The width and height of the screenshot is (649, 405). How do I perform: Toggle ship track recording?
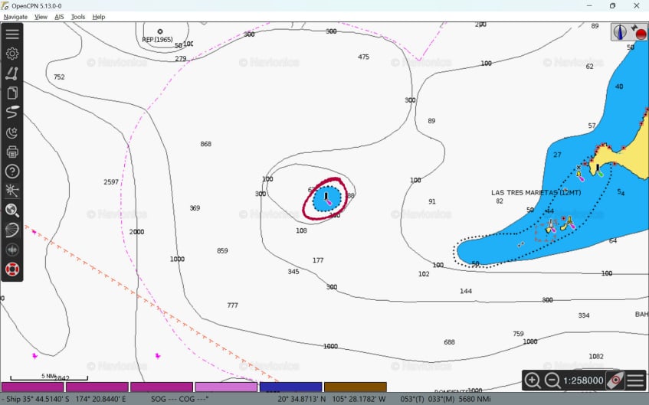click(x=12, y=113)
